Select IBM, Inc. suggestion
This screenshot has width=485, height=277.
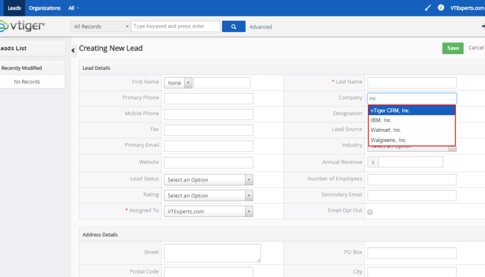point(412,120)
